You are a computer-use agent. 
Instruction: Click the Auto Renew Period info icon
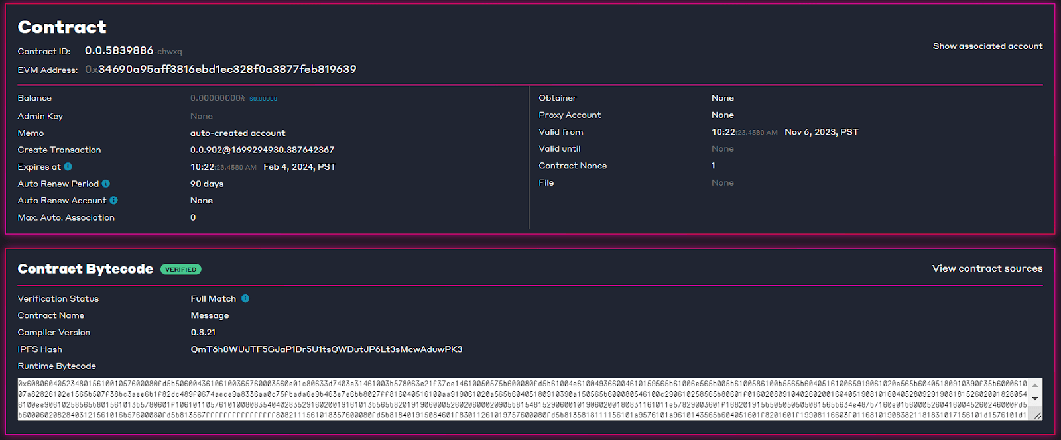pos(106,184)
